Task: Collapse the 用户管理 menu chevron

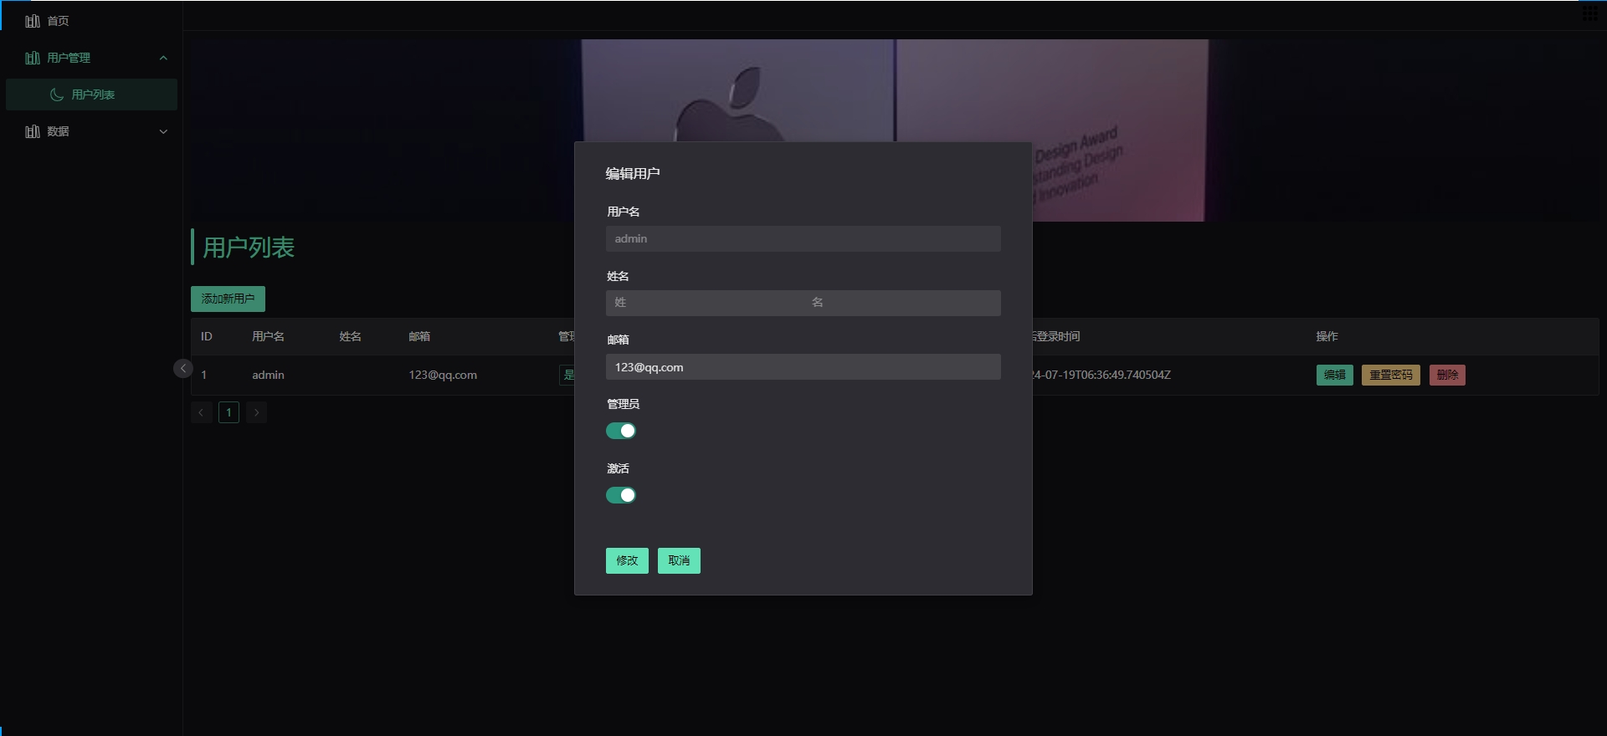Action: tap(163, 58)
